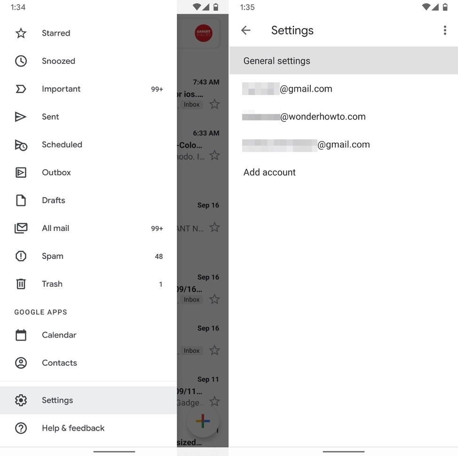Viewport: 458px width, 456px height.
Task: Star the 6:33 AM email
Action: click(x=214, y=155)
